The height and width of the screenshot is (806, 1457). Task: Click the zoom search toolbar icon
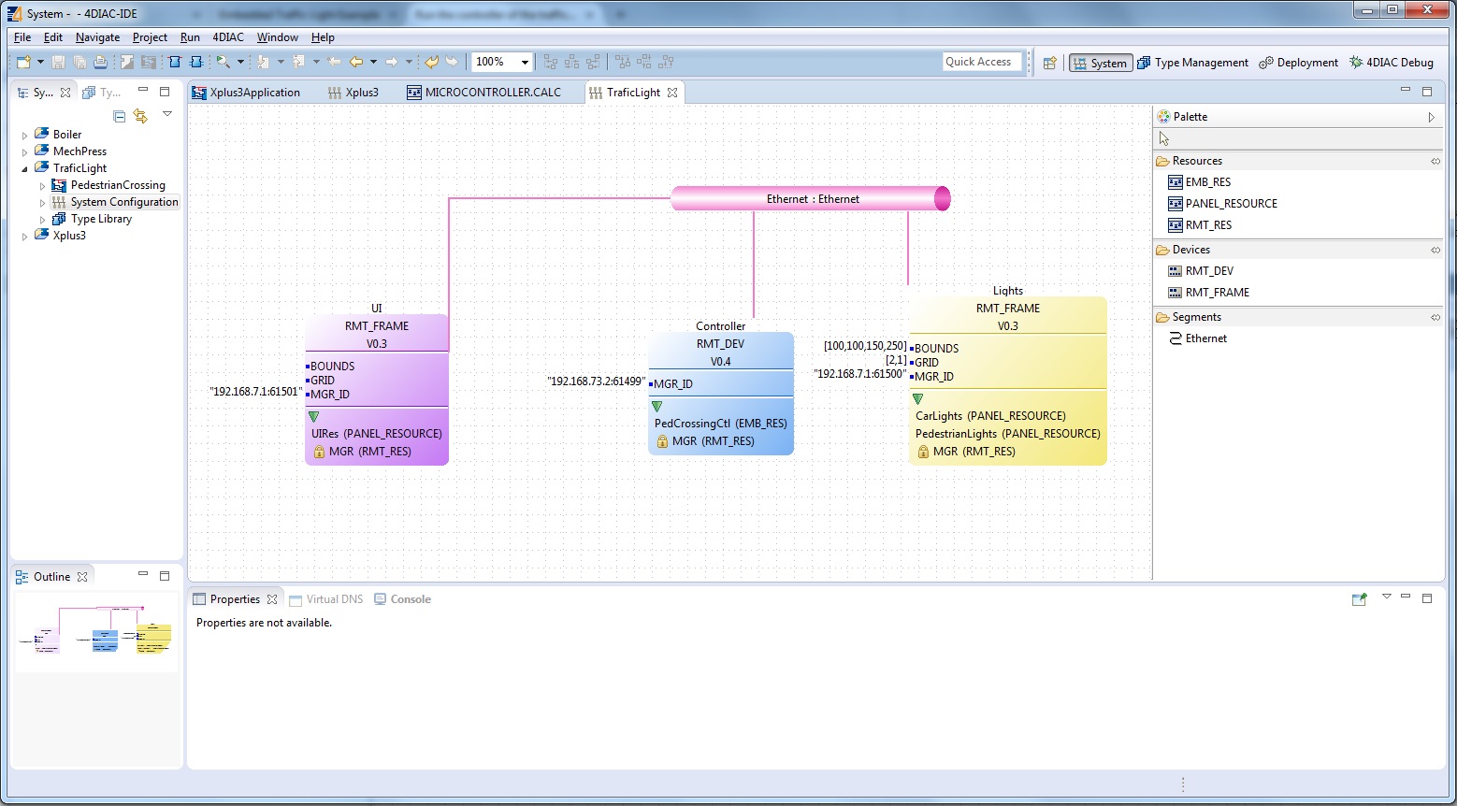pyautogui.click(x=223, y=63)
